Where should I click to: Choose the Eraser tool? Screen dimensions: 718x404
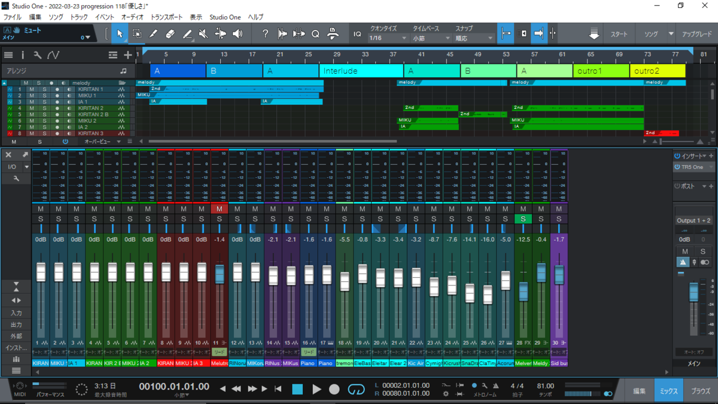(x=171, y=34)
